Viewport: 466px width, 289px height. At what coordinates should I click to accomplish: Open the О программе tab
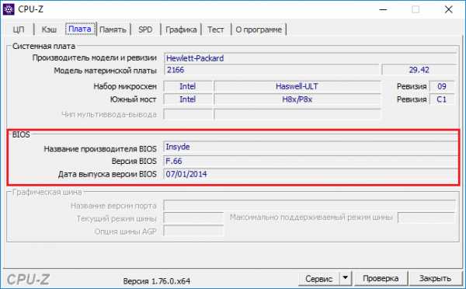pos(259,30)
